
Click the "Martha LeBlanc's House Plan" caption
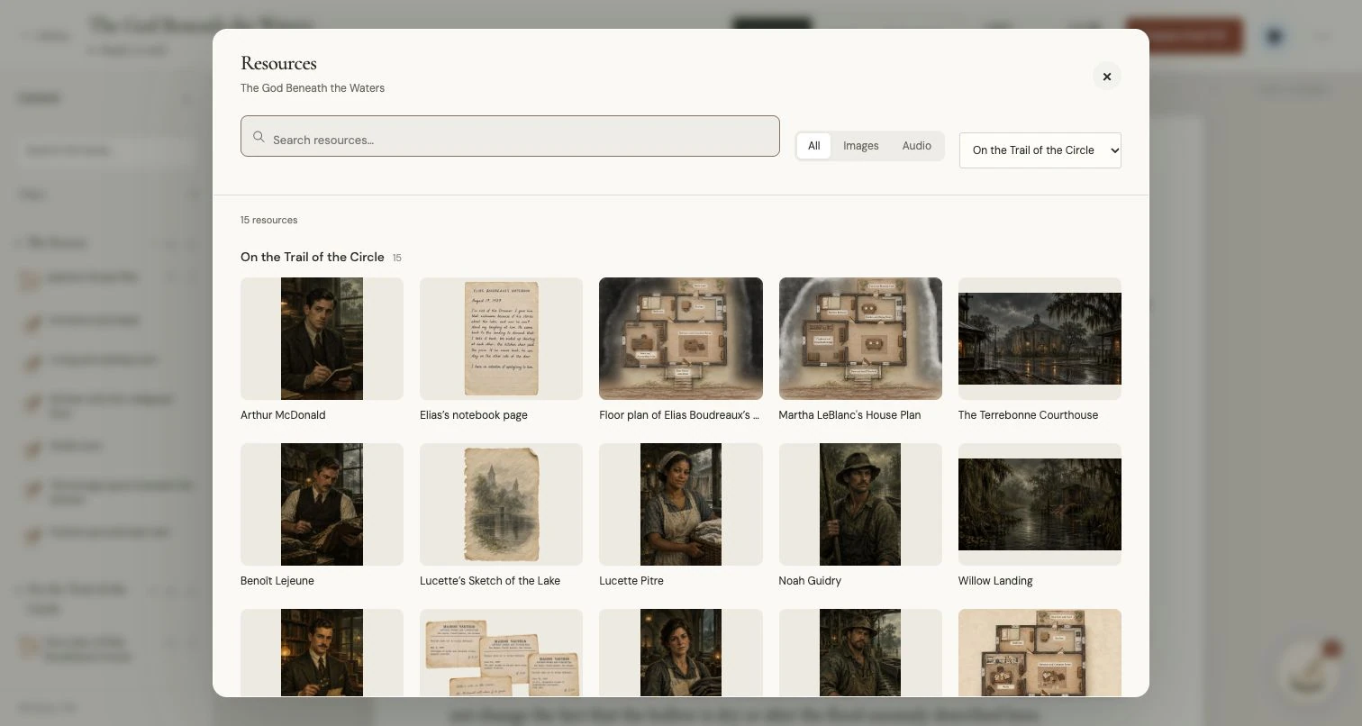pyautogui.click(x=849, y=415)
